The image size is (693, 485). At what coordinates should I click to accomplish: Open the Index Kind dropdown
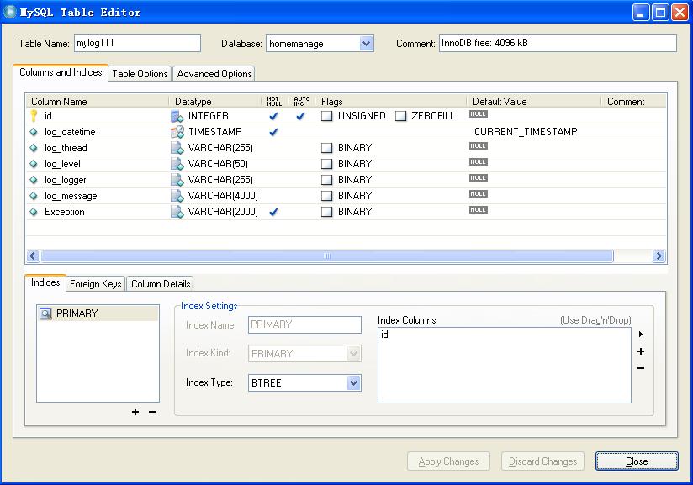(353, 353)
